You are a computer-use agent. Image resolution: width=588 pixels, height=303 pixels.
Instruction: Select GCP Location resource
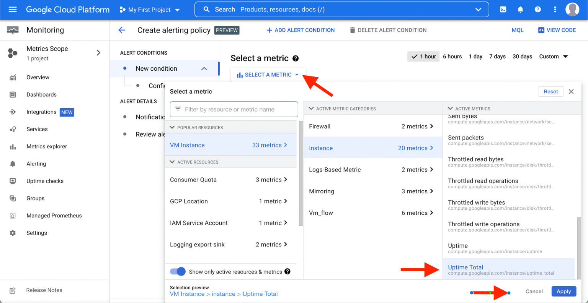click(x=230, y=201)
